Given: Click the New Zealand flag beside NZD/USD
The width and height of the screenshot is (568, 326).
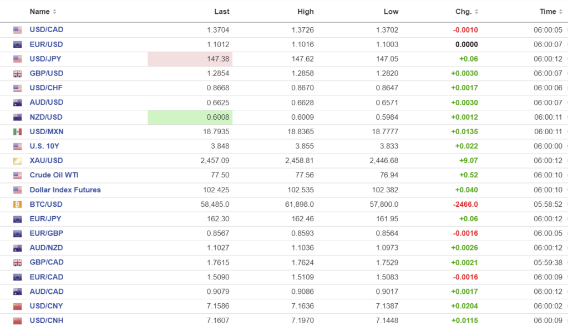Looking at the screenshot, I should (18, 117).
